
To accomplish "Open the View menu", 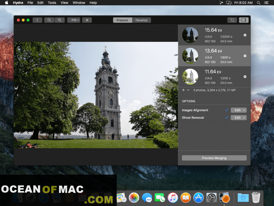I will point(64,3).
